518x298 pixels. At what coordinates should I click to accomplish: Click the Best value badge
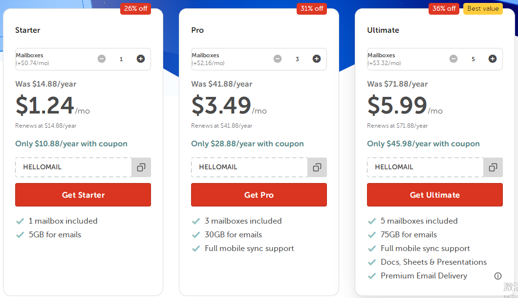tap(483, 9)
